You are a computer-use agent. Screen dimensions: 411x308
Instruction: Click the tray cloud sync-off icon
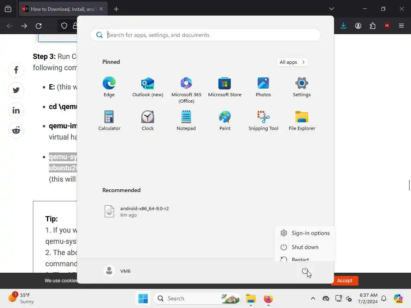pyautogui.click(x=326, y=298)
